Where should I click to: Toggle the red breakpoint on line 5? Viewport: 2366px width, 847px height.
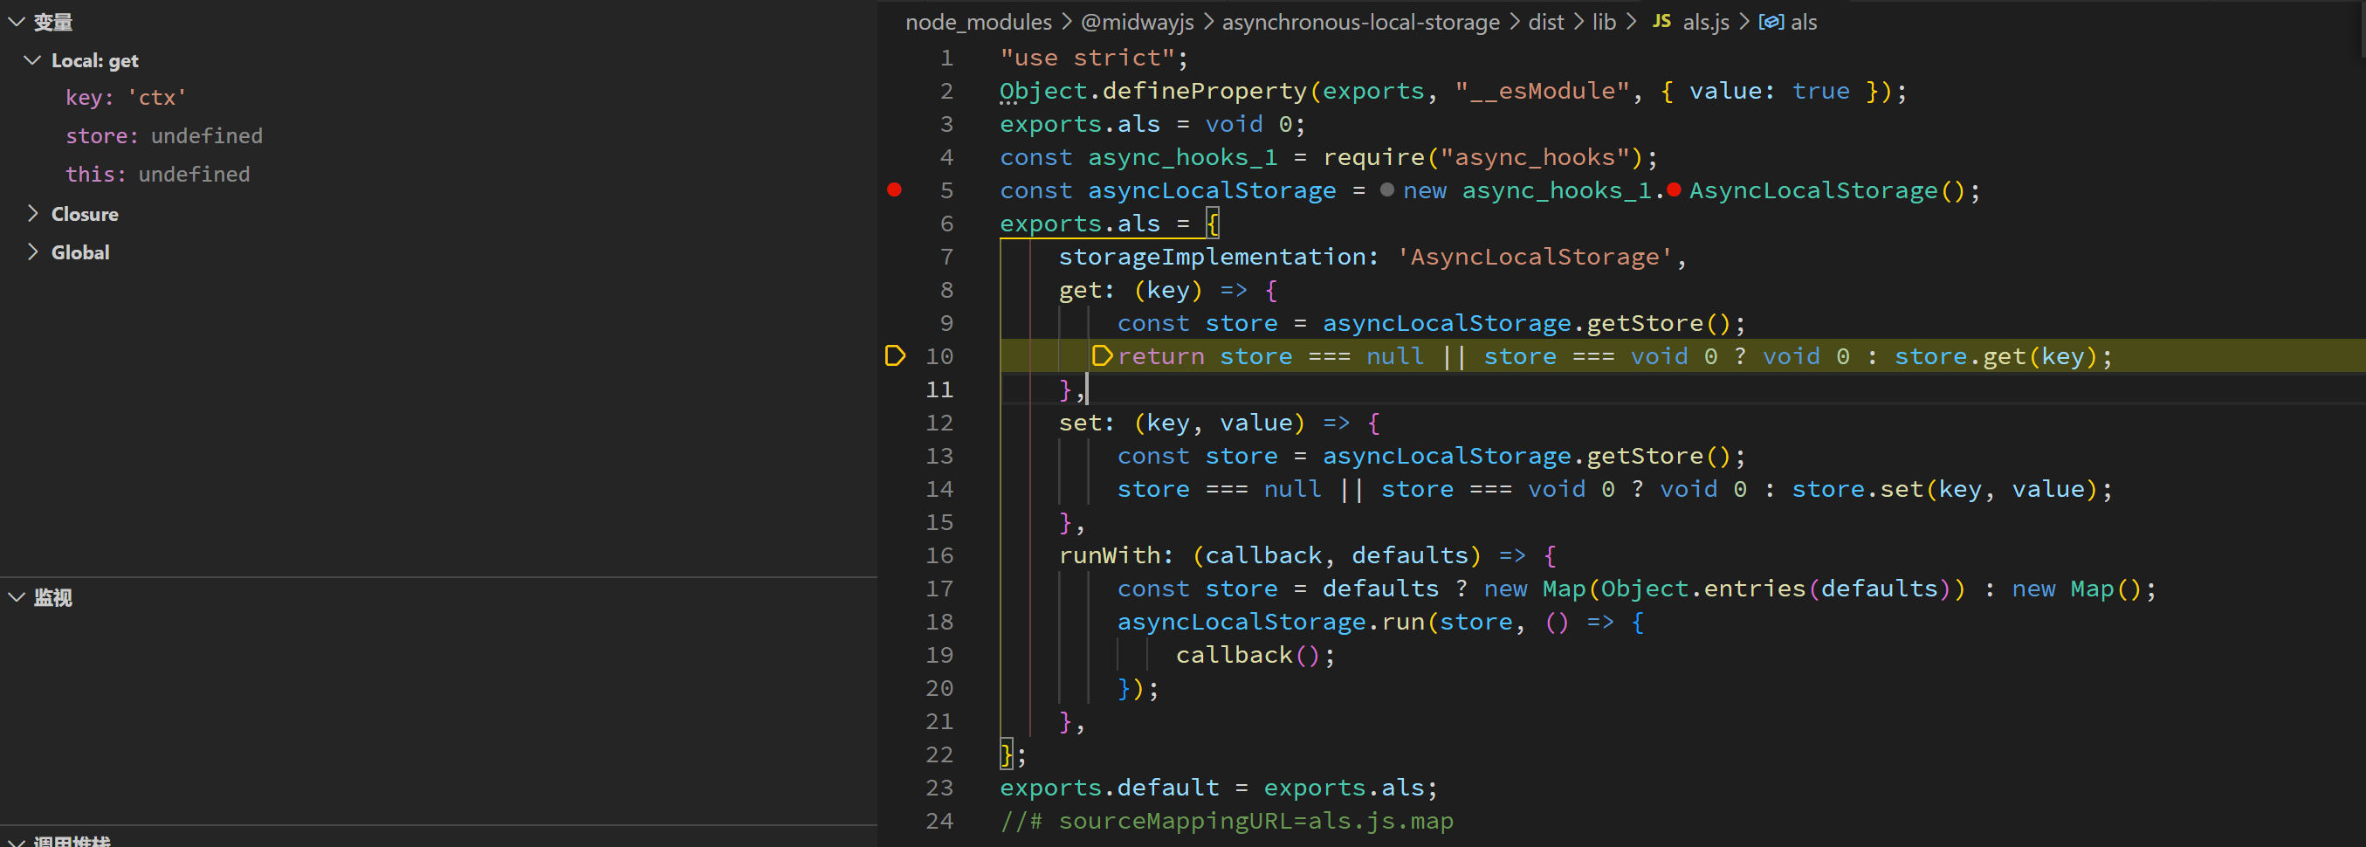pos(895,190)
